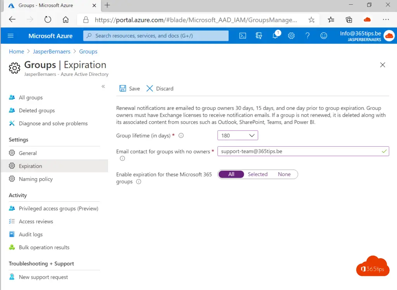Image resolution: width=397 pixels, height=290 pixels.
Task: Click the browser forward arrow
Action: click(x=30, y=19)
